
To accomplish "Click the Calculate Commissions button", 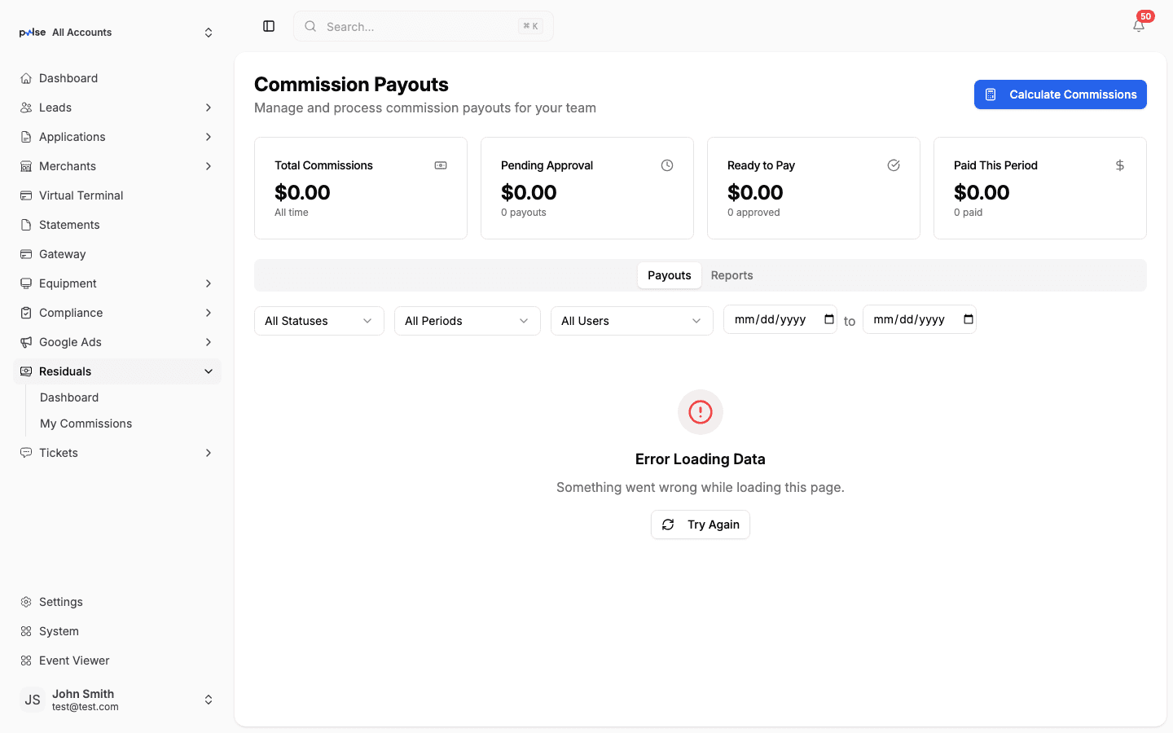I will 1060,94.
